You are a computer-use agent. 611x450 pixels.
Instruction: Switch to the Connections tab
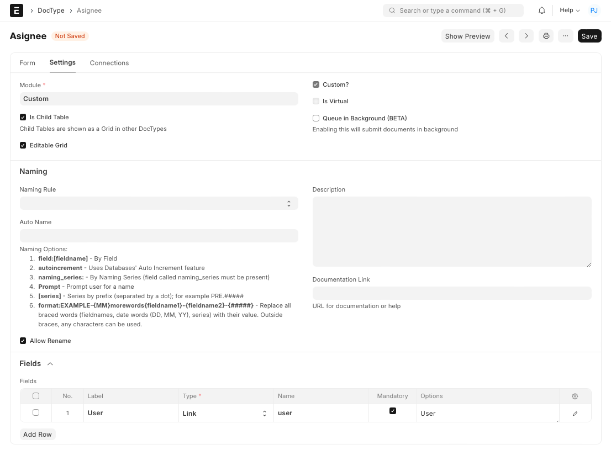click(x=109, y=63)
